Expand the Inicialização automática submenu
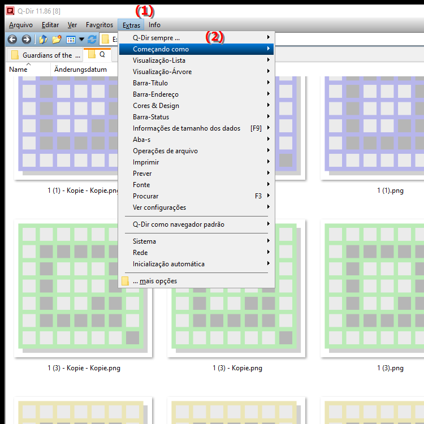 (196, 264)
